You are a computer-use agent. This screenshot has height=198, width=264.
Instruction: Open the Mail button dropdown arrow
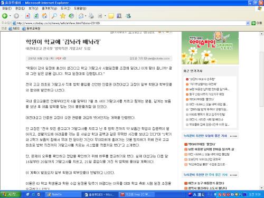click(x=86, y=16)
